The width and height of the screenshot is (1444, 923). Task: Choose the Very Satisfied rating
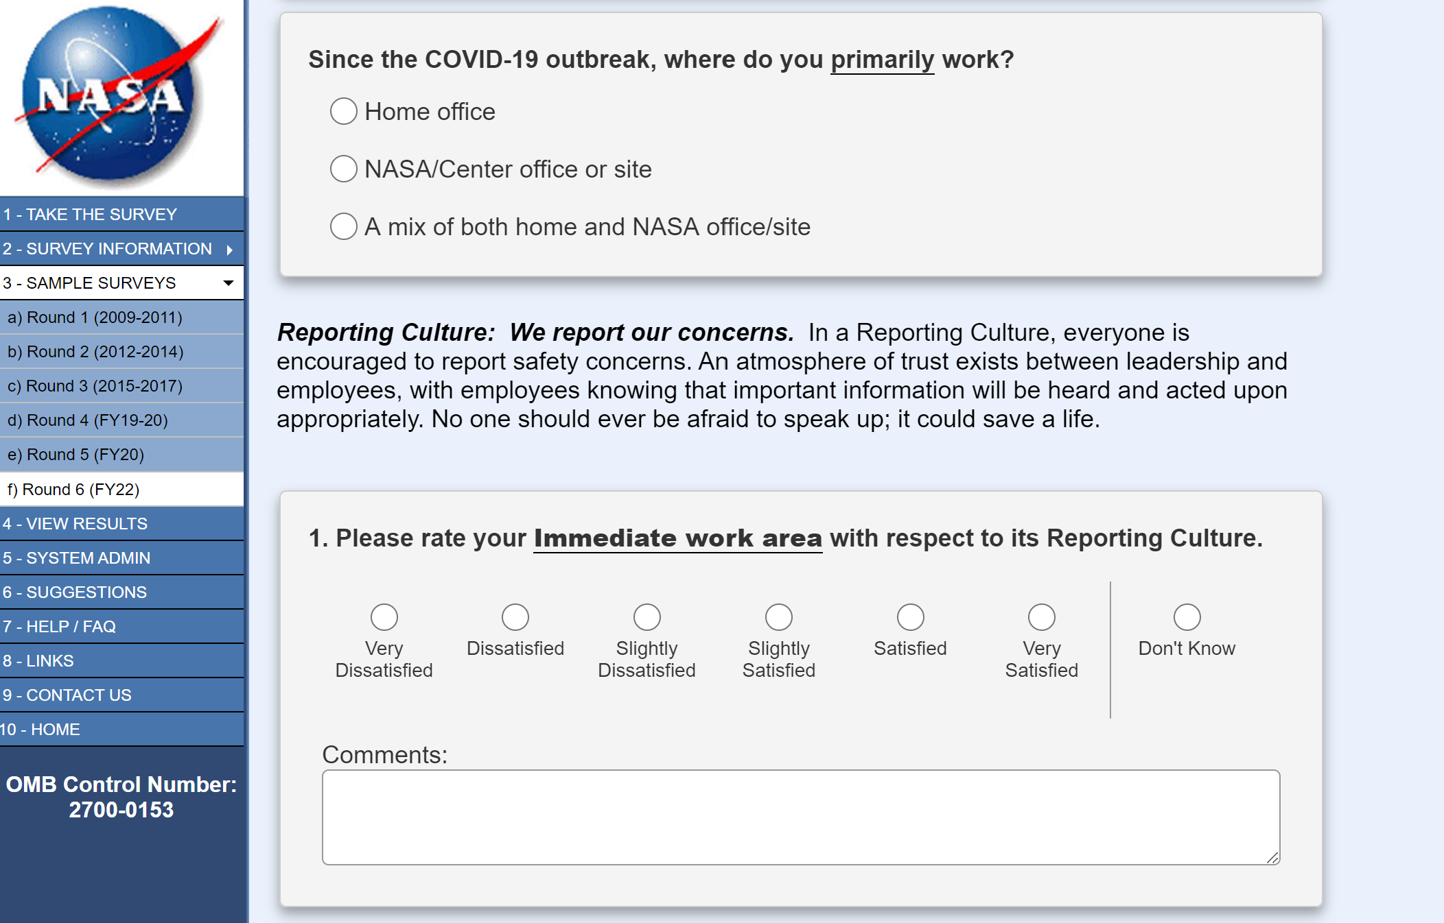coord(1042,617)
